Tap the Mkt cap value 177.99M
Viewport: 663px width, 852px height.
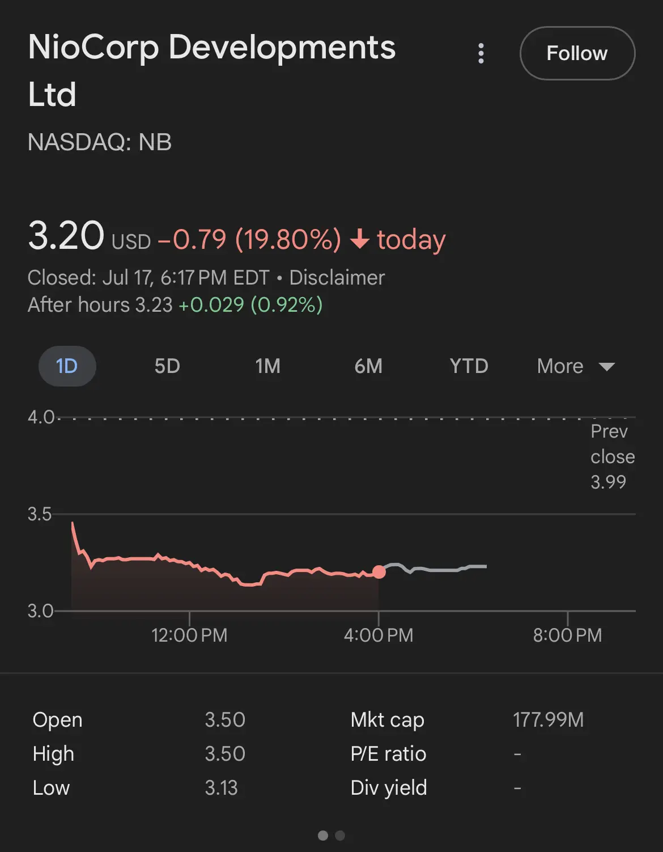[548, 720]
